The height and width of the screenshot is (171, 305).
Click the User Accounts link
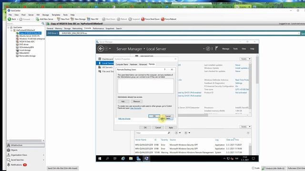[x=135, y=108]
